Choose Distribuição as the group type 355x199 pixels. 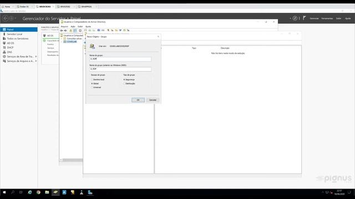click(x=124, y=83)
